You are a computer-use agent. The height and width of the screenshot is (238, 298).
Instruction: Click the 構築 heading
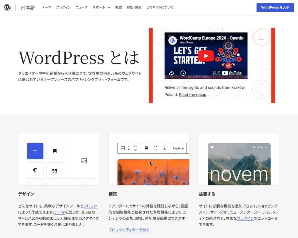click(x=113, y=194)
